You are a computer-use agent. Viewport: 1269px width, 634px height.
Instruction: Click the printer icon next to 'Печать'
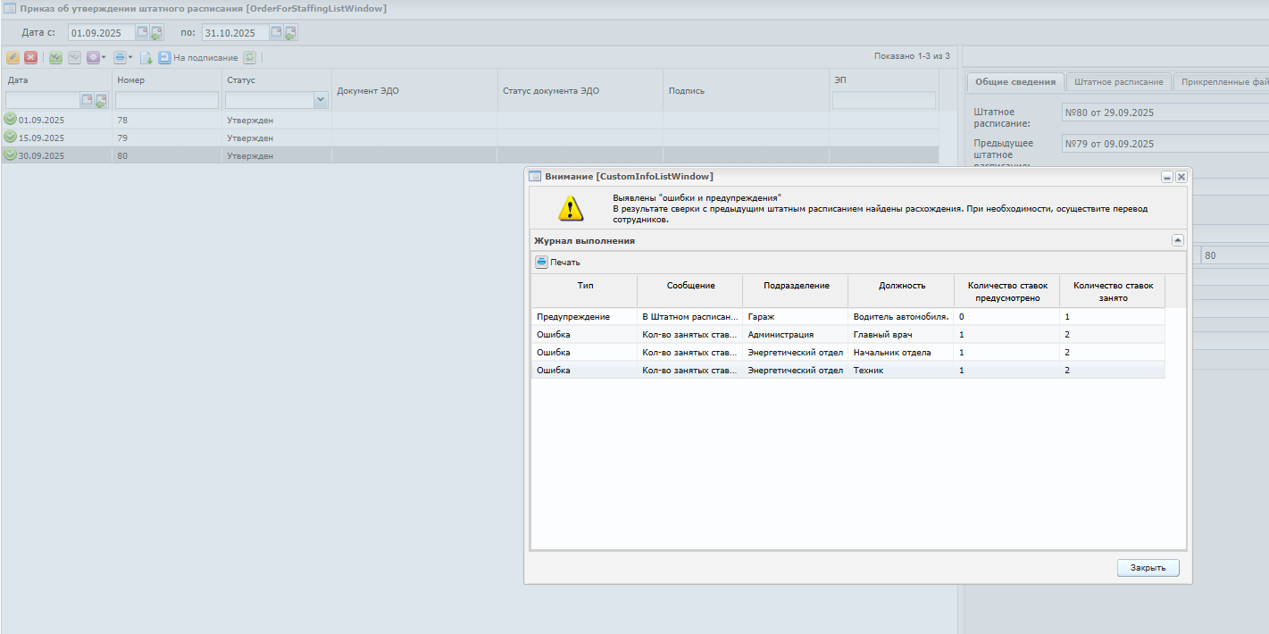tap(541, 263)
